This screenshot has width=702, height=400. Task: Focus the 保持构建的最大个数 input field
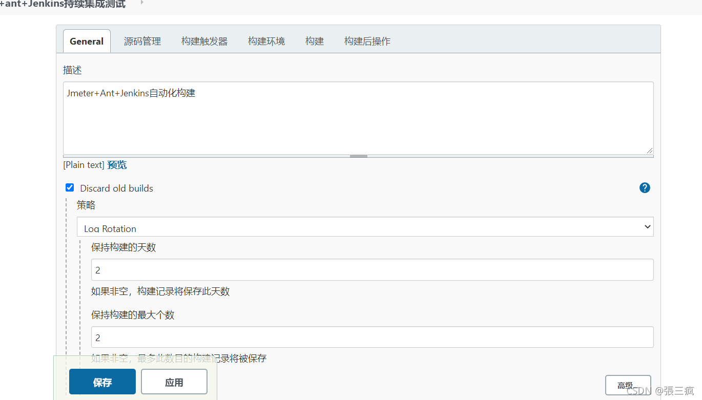point(373,338)
